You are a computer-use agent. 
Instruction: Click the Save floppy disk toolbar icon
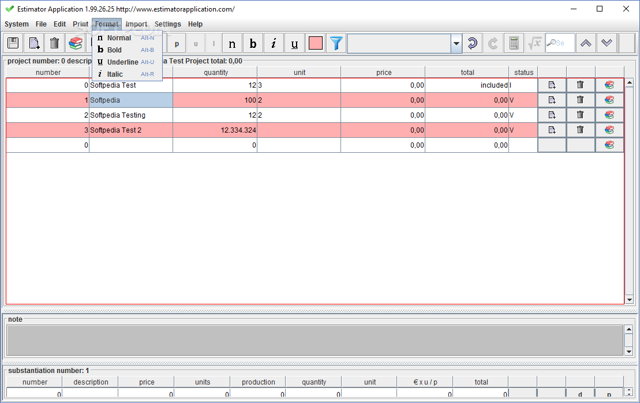[13, 43]
